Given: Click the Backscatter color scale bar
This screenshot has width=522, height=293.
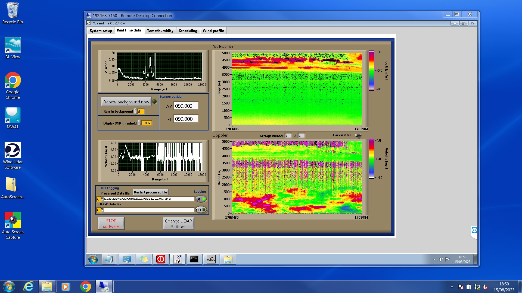Looking at the screenshot, I should point(371,71).
